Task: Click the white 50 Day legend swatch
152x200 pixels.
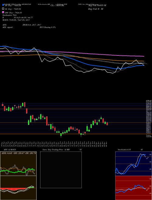Action: click(x=3, y=9)
